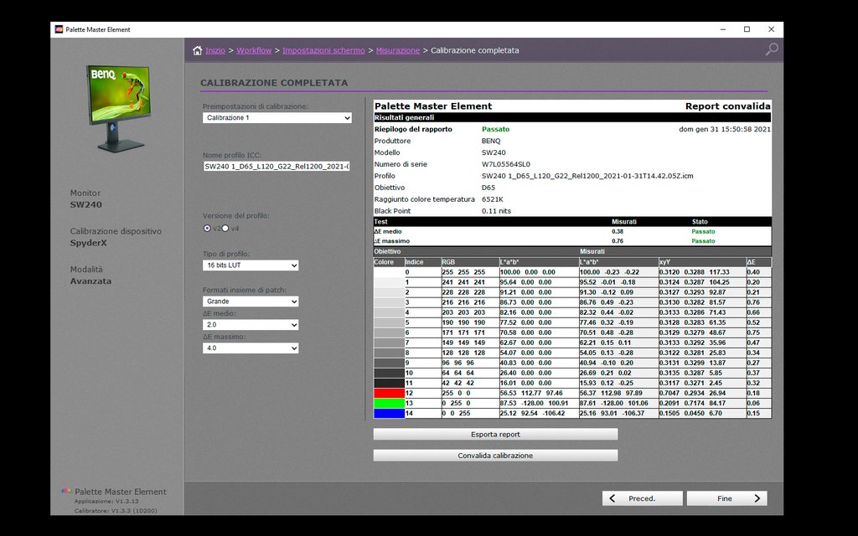The width and height of the screenshot is (858, 536).
Task: Click the Palette Master Element footer logo
Action: pos(66,491)
